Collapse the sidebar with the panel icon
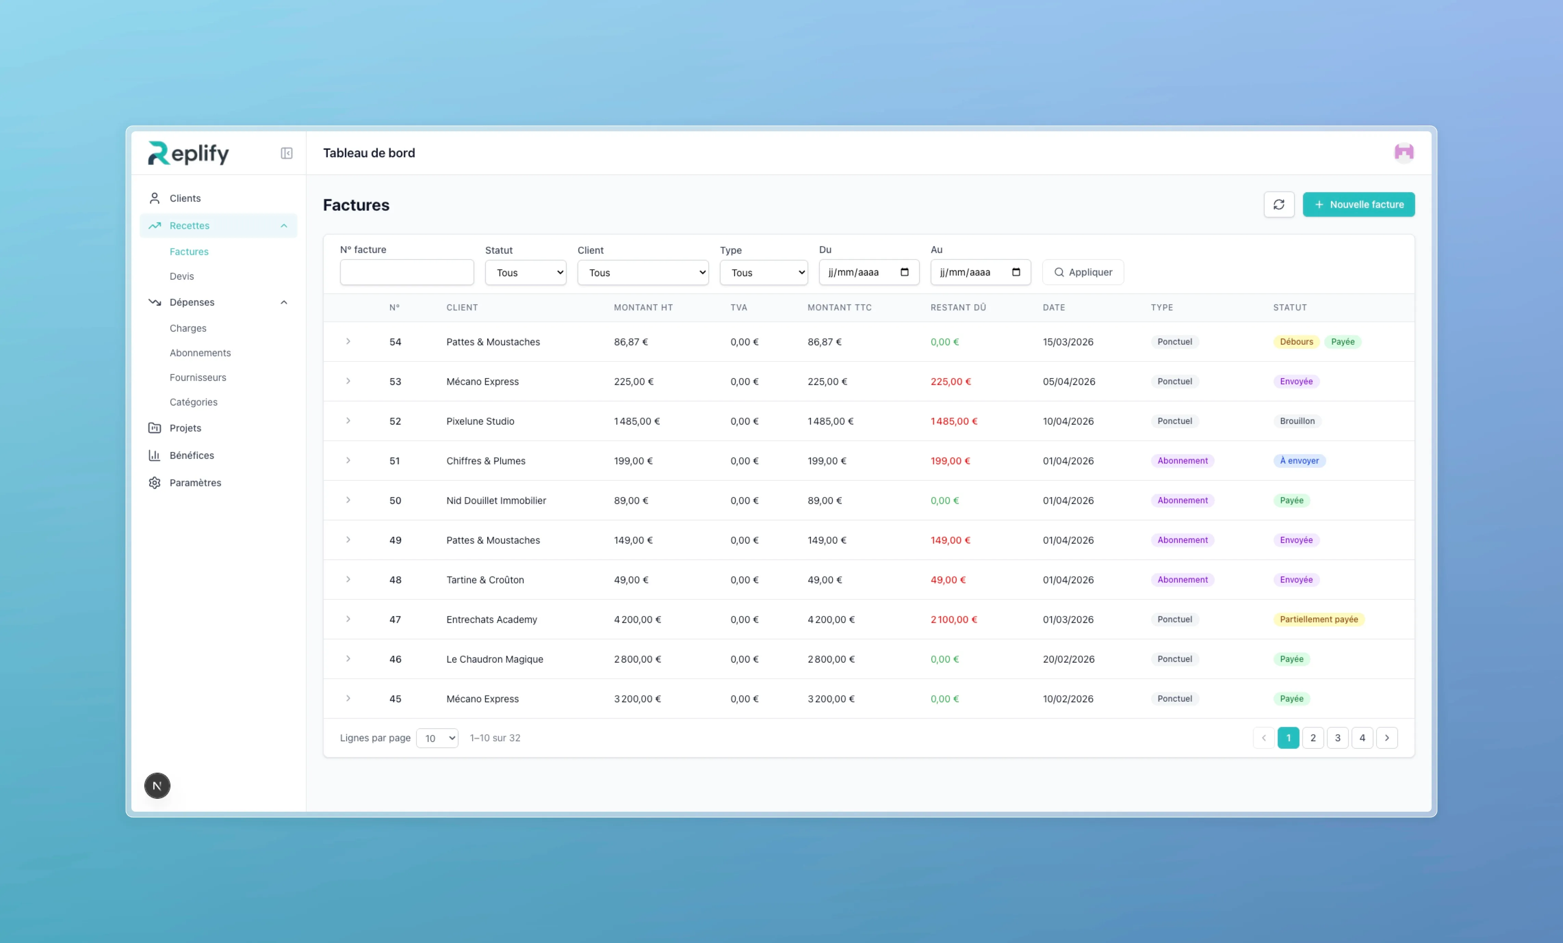Image resolution: width=1563 pixels, height=943 pixels. click(x=286, y=153)
